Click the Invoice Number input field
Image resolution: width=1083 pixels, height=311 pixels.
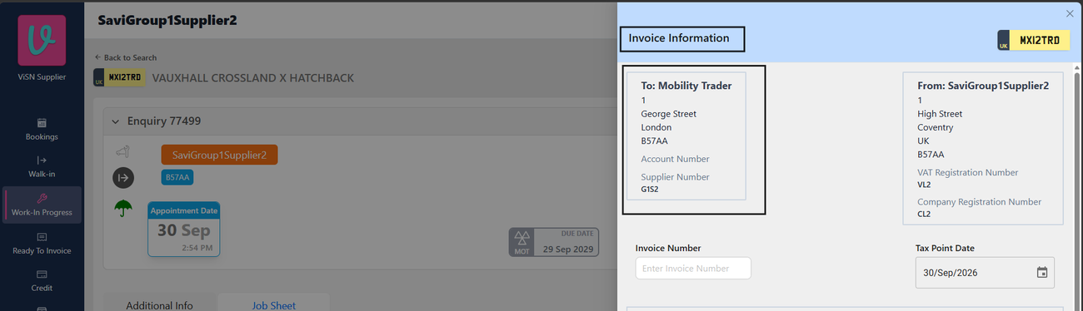693,269
